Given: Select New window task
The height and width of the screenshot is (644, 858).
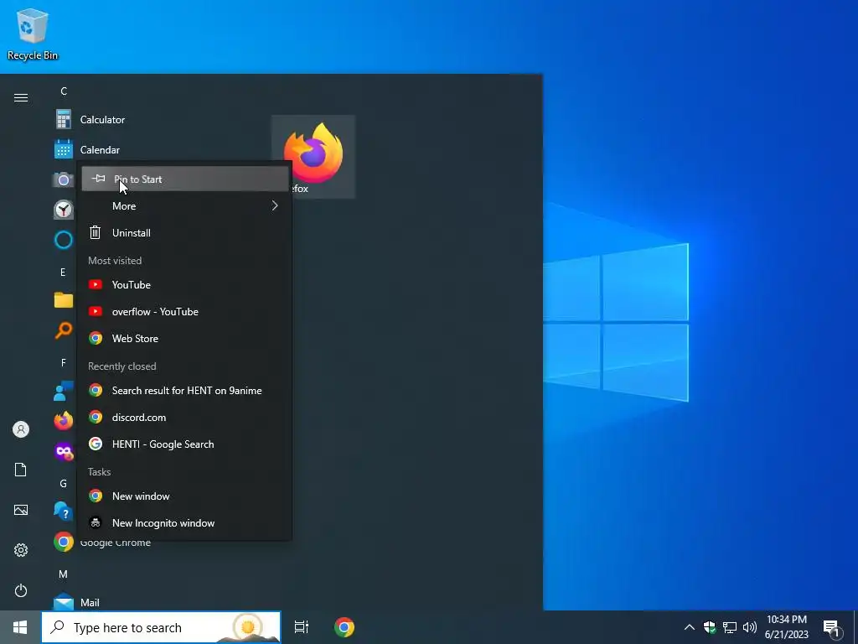Looking at the screenshot, I should (185, 496).
